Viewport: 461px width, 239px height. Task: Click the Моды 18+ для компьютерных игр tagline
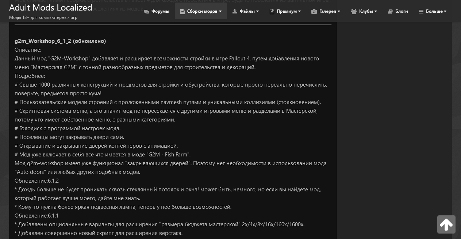43,17
